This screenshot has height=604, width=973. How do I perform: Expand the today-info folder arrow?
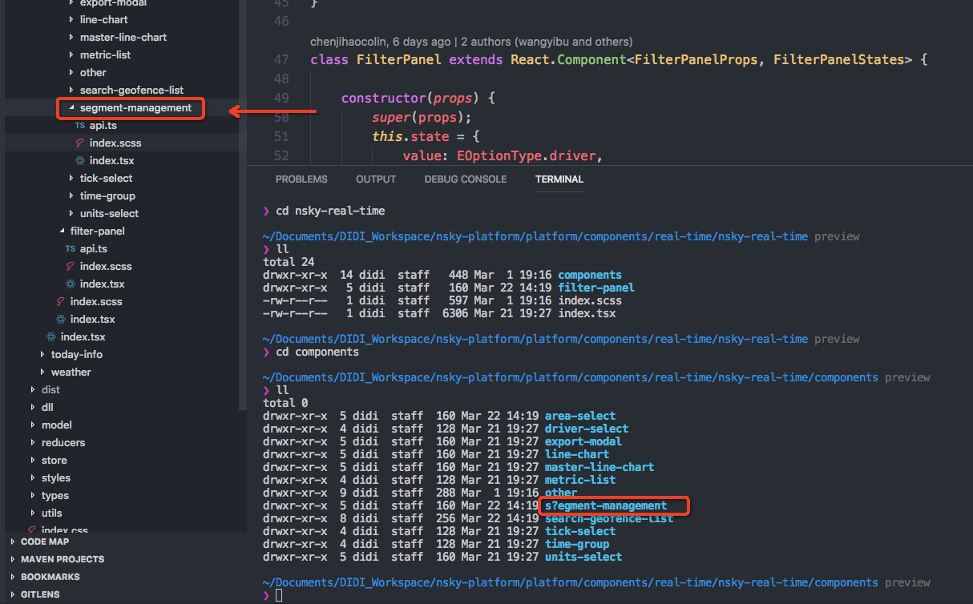(x=42, y=355)
